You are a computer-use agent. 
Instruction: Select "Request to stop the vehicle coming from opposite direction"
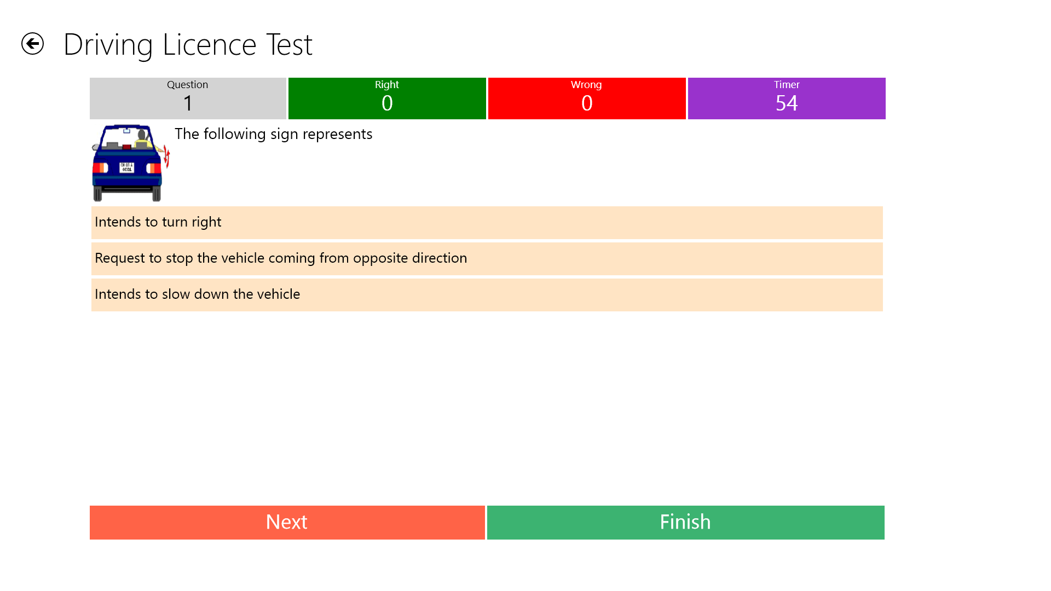(486, 259)
